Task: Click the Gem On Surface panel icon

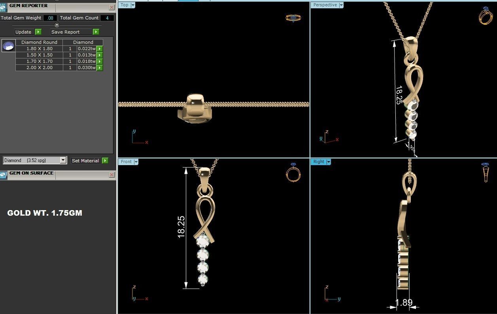Action: [x=4, y=175]
